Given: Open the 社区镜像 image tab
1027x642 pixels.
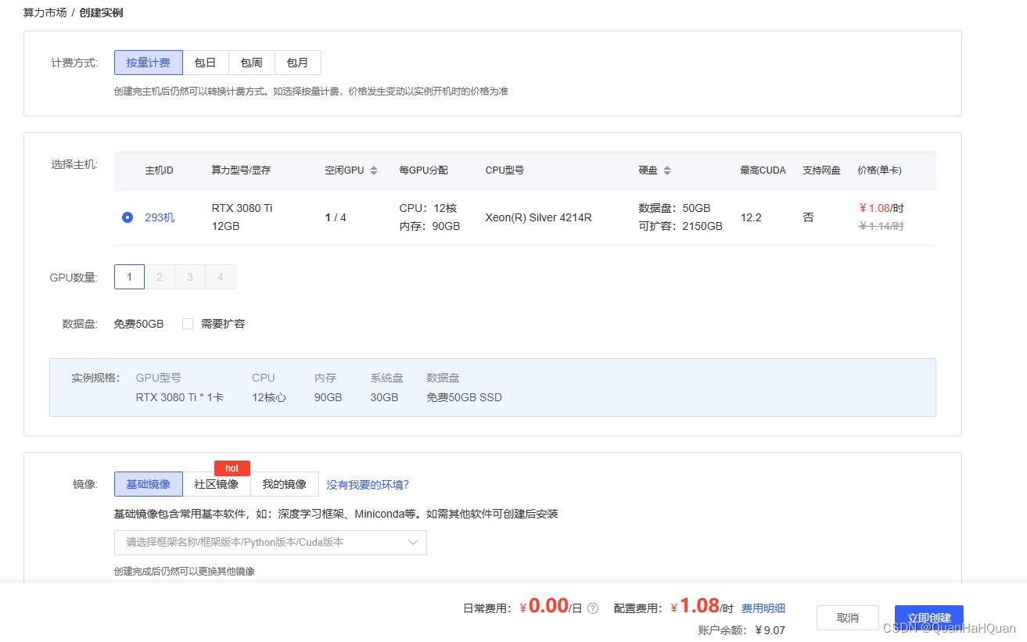Looking at the screenshot, I should 217,484.
